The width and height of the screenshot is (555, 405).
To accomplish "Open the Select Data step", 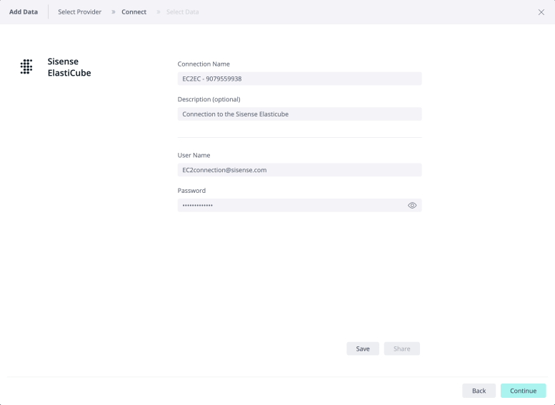I will point(182,12).
